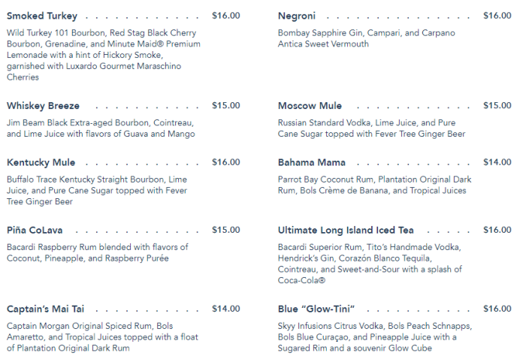The height and width of the screenshot is (359, 526).
Task: Click the Blue "Glow-Tini" drink title
Action: (316, 309)
